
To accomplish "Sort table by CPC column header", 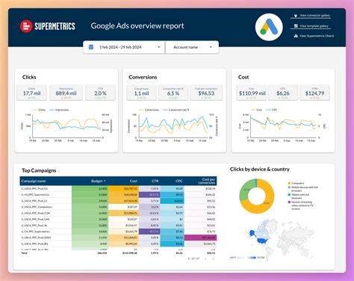I will click(x=179, y=181).
